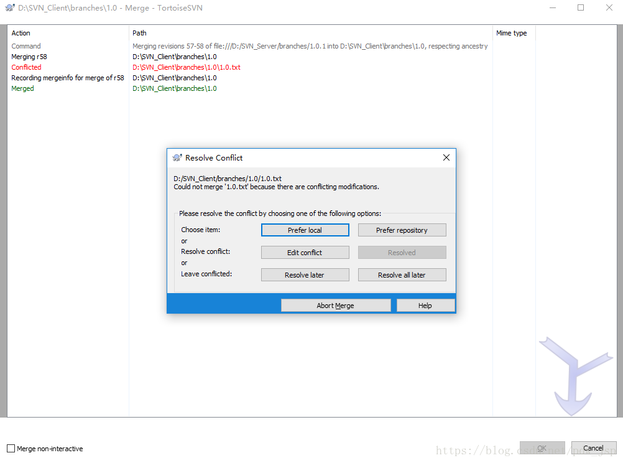
Task: Close the Merge - TortoiseSVN window
Action: [609, 7]
